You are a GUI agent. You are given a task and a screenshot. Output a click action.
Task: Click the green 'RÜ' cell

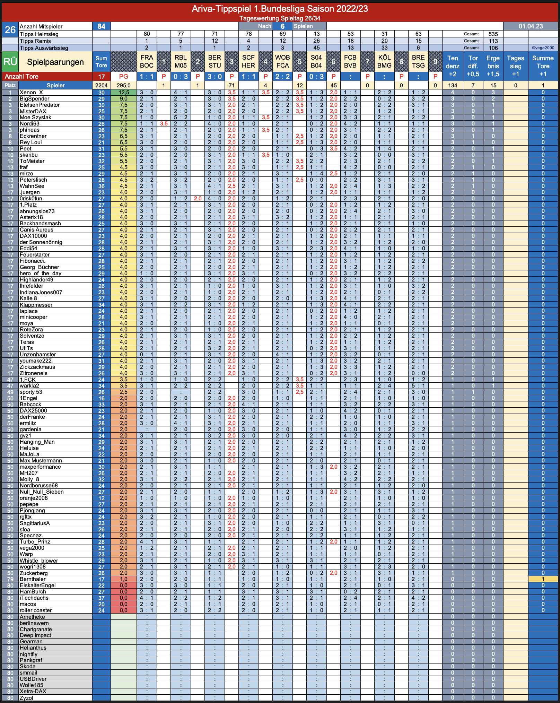click(x=10, y=62)
